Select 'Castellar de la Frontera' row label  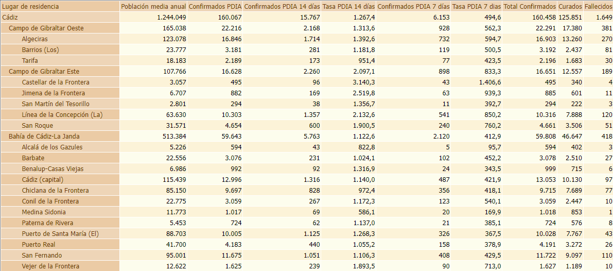[x=56, y=82]
